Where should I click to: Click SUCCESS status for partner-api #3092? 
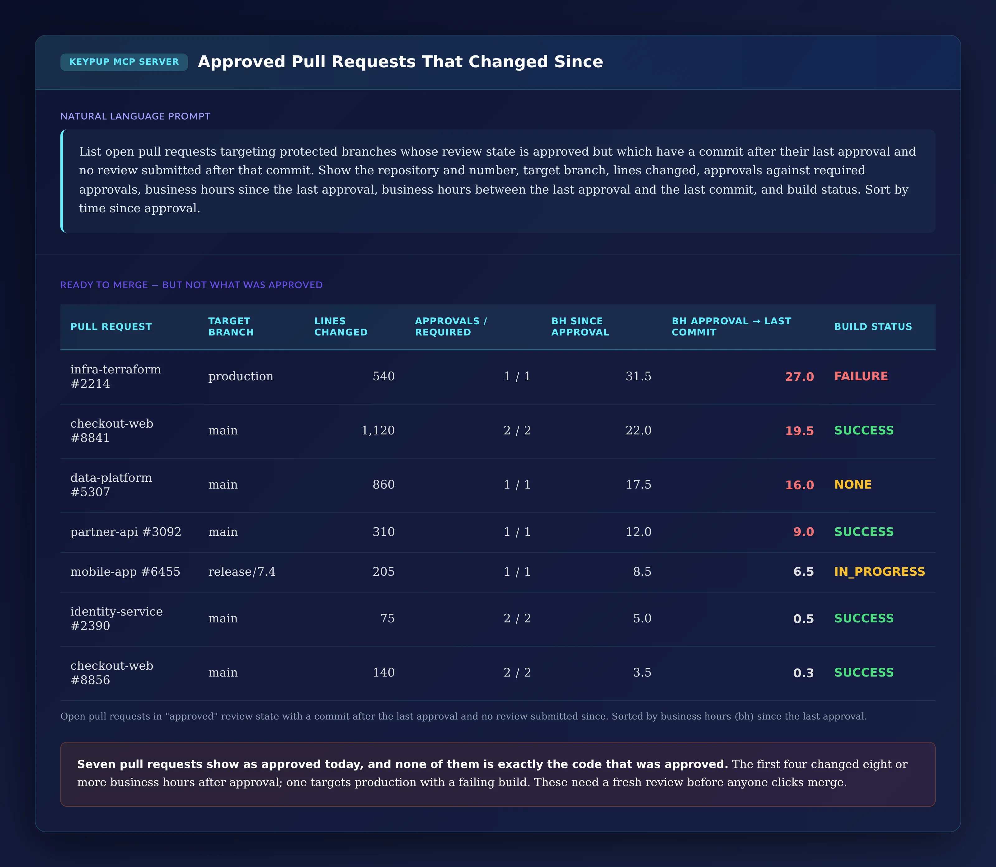click(864, 532)
